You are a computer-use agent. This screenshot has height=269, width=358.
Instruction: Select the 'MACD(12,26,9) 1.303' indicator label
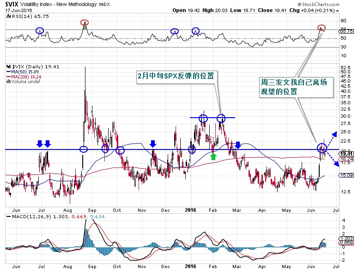coord(40,216)
